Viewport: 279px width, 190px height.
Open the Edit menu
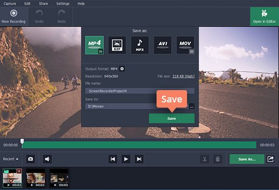tap(27, 4)
